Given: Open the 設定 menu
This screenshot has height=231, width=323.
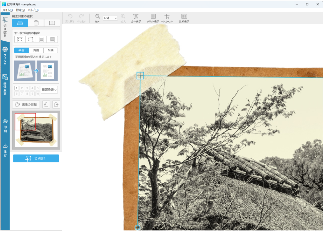Looking at the screenshot, I should coord(21,10).
